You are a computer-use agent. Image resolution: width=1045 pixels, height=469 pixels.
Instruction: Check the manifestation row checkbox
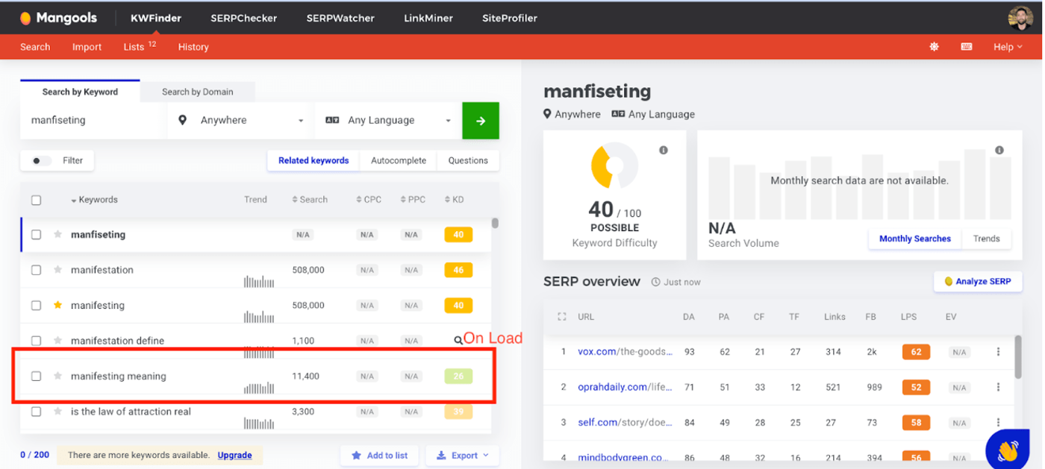[36, 270]
